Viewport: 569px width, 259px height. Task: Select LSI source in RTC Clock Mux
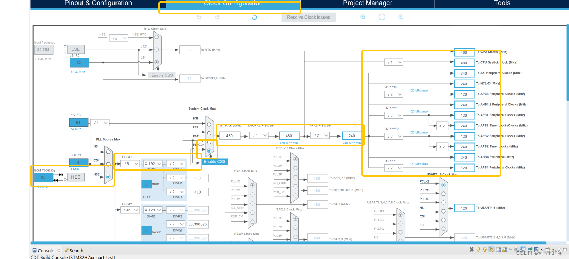(x=156, y=62)
